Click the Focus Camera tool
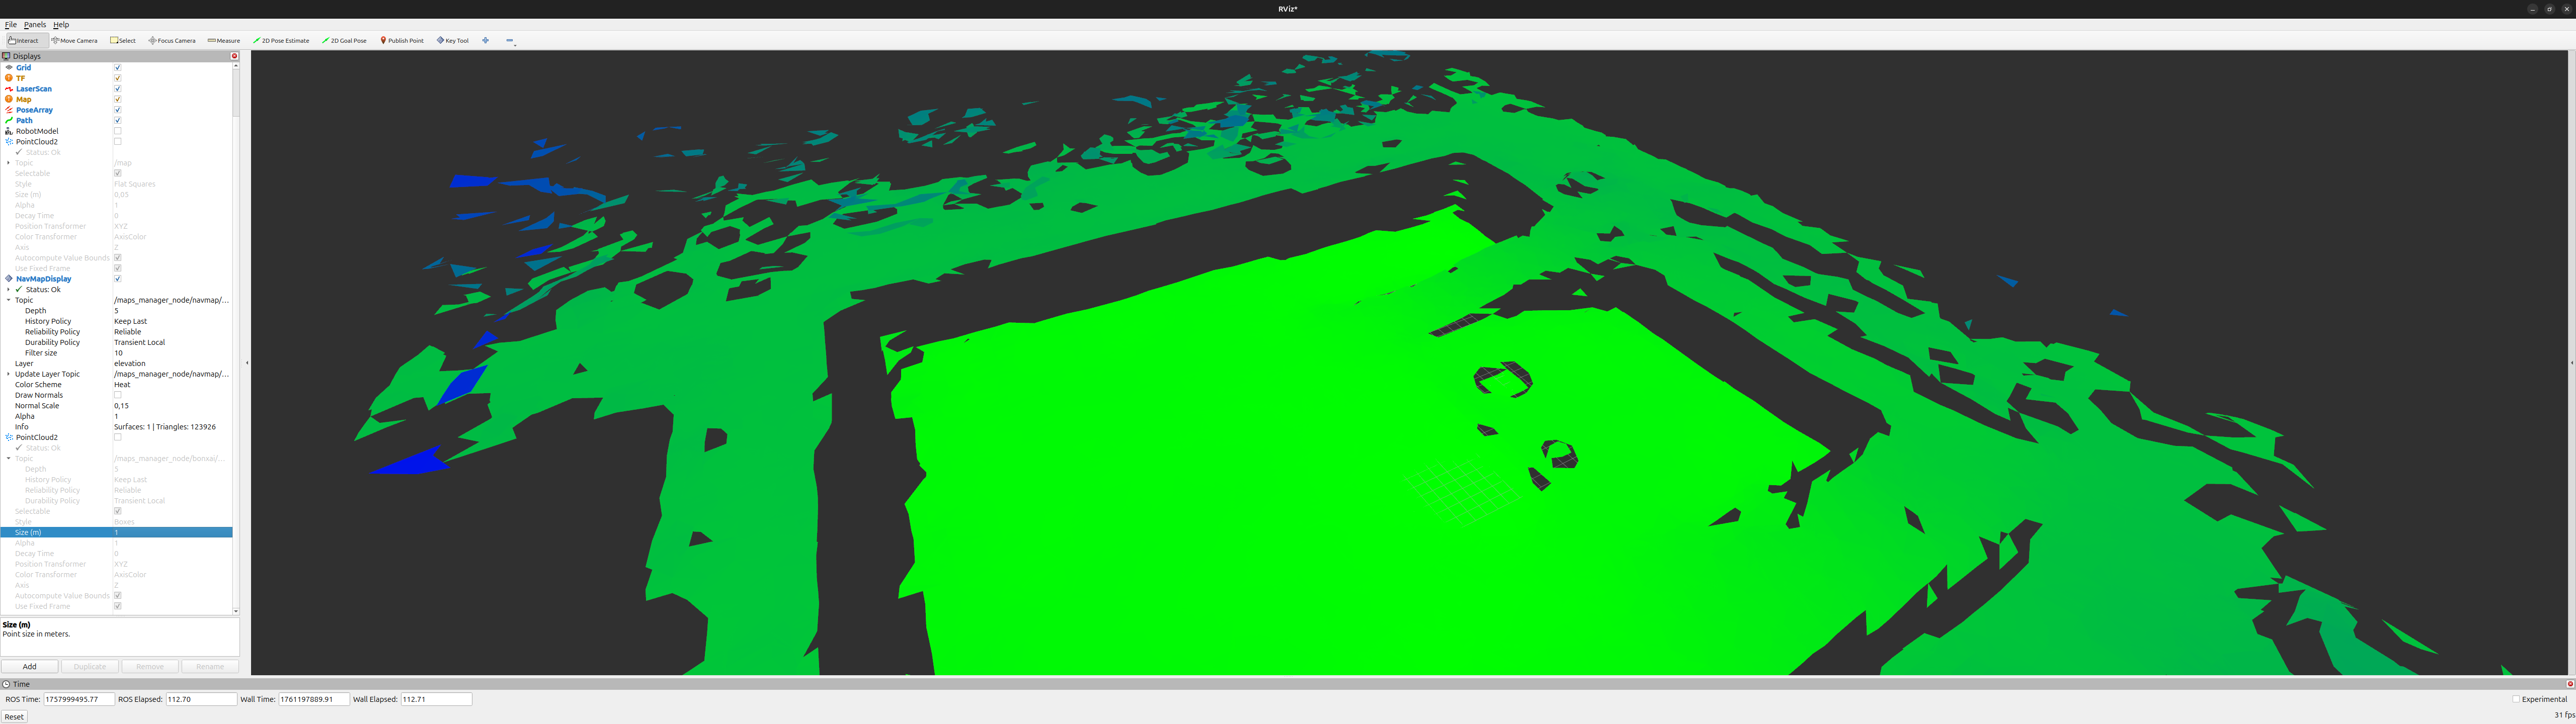 click(171, 40)
